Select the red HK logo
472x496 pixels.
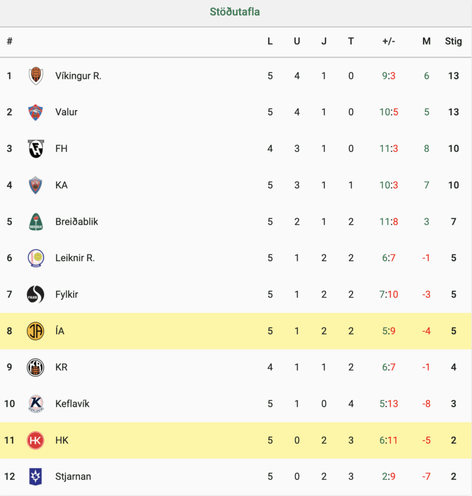click(x=35, y=440)
